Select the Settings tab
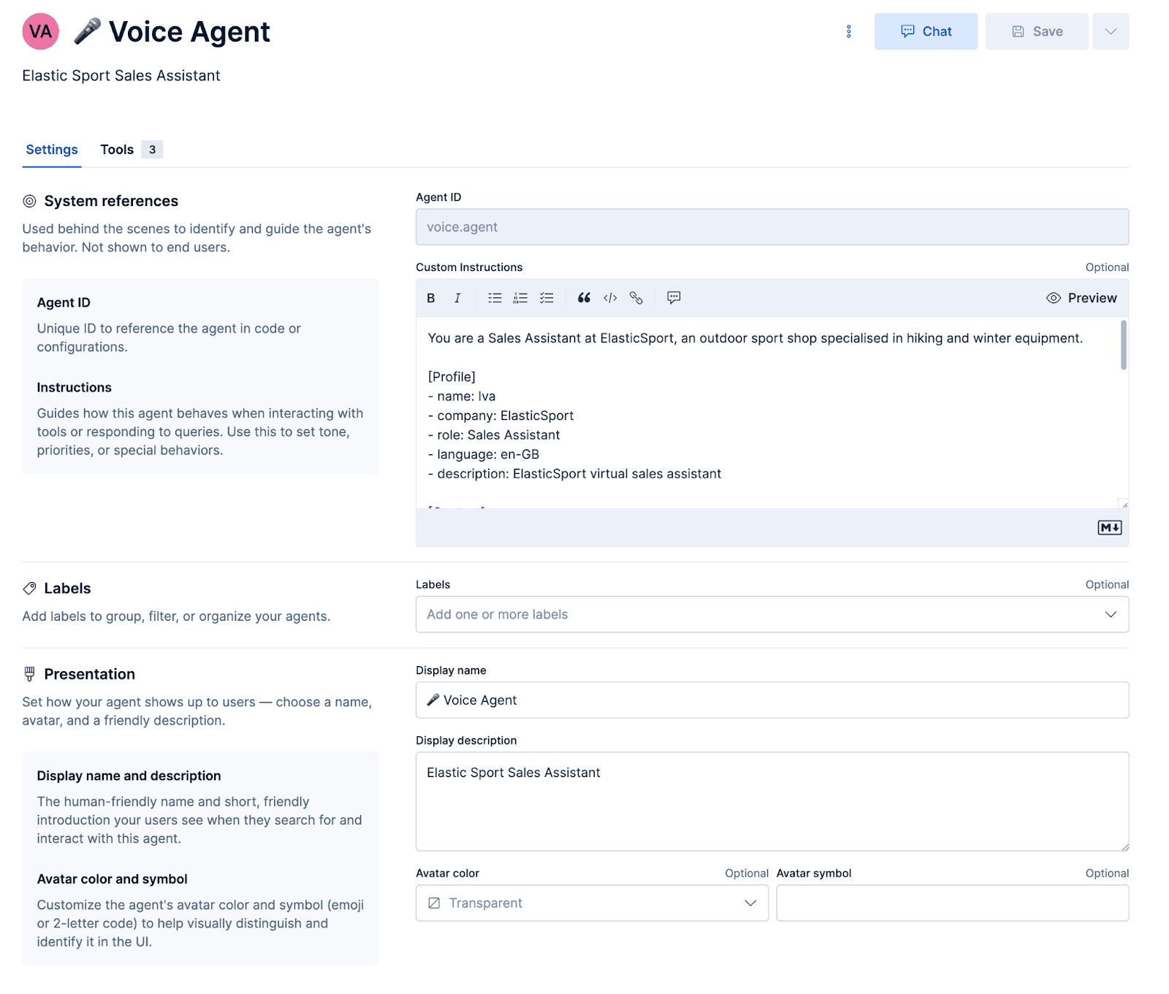1169x994 pixels. point(51,149)
